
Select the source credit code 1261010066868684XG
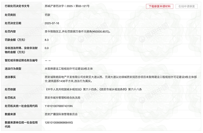tap(59, 123)
